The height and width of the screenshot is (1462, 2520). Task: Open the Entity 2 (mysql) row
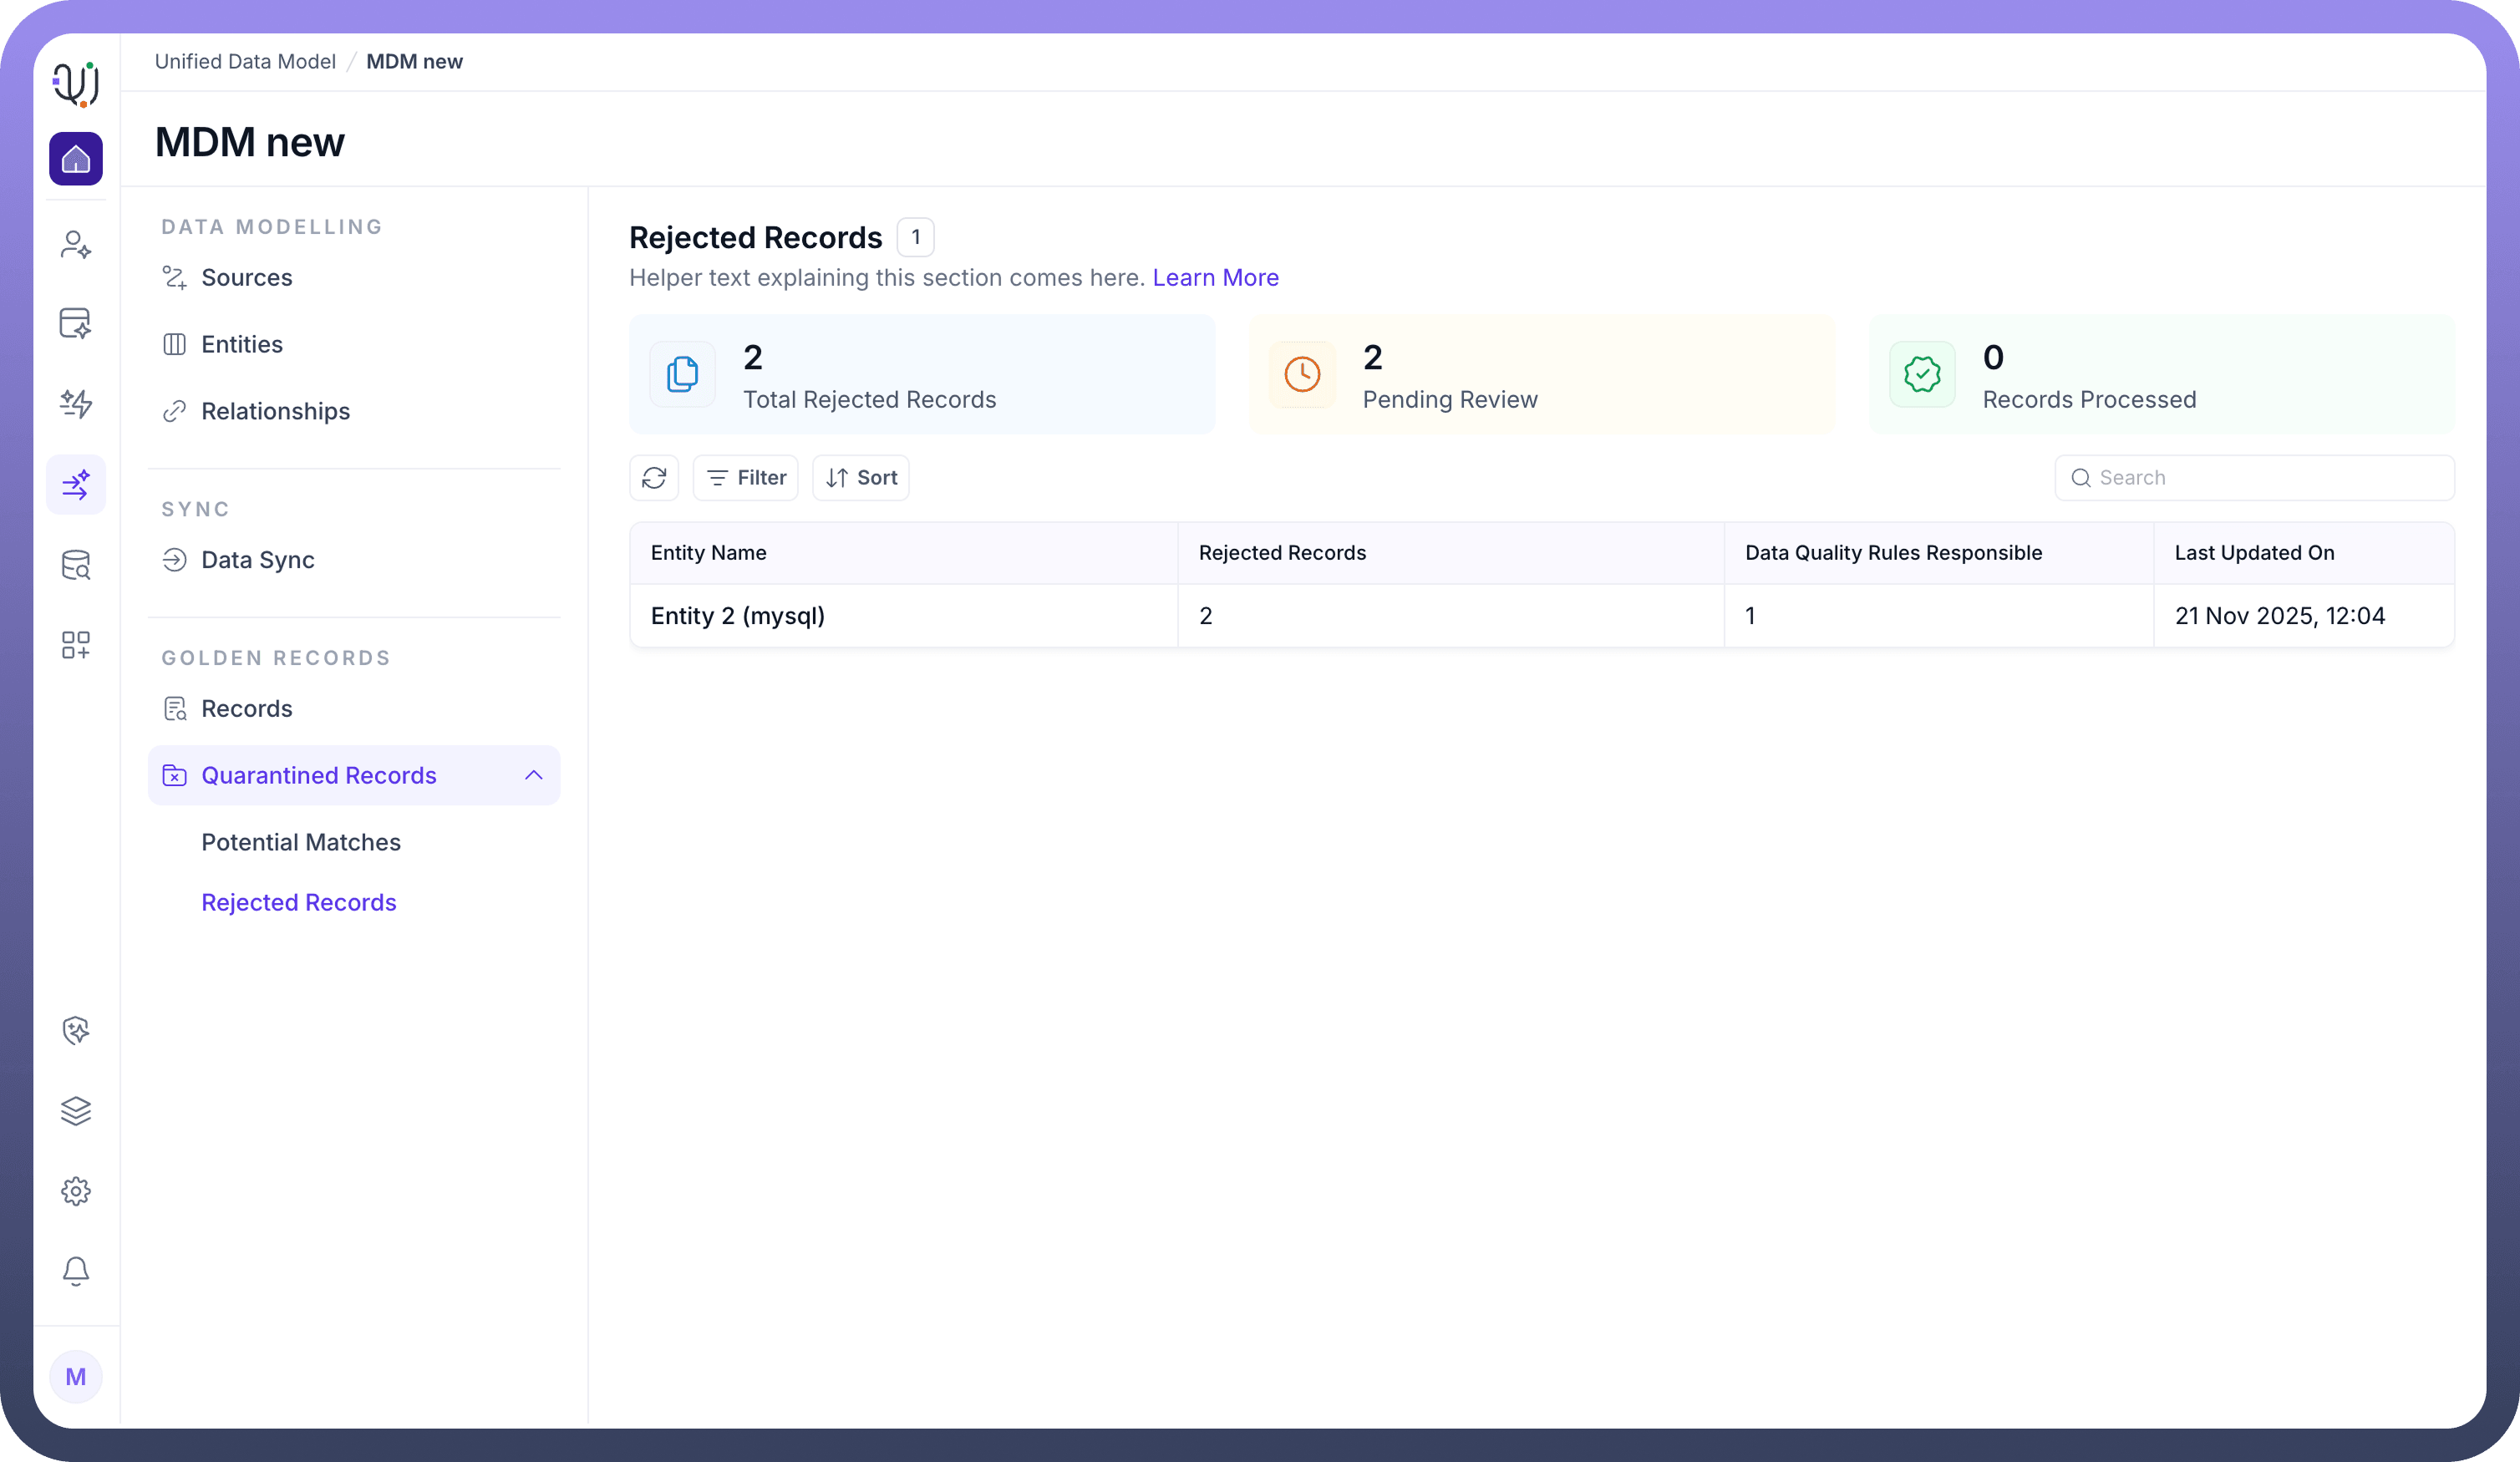[738, 616]
